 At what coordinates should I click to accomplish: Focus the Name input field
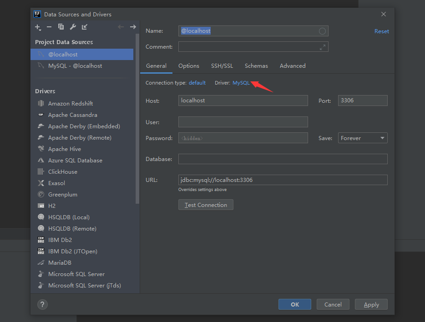click(x=253, y=31)
